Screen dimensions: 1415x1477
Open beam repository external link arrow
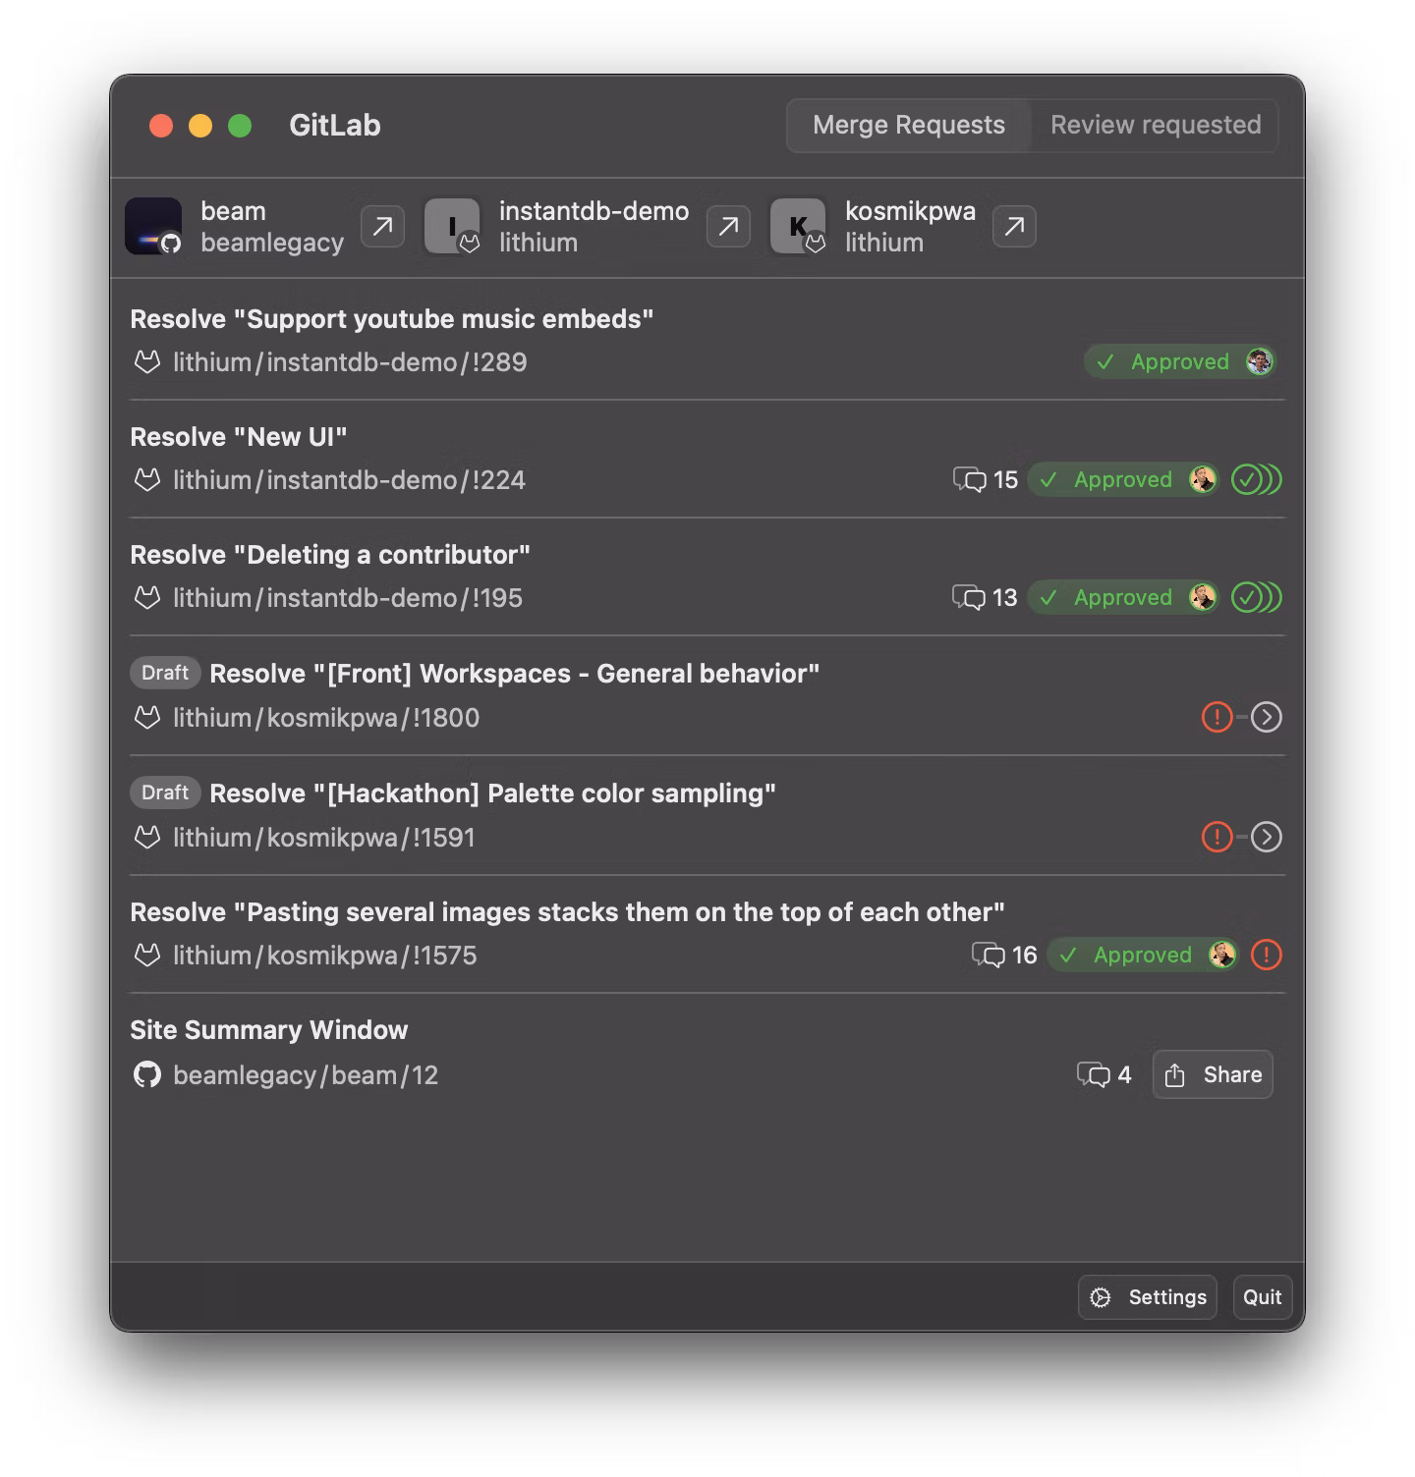point(382,227)
